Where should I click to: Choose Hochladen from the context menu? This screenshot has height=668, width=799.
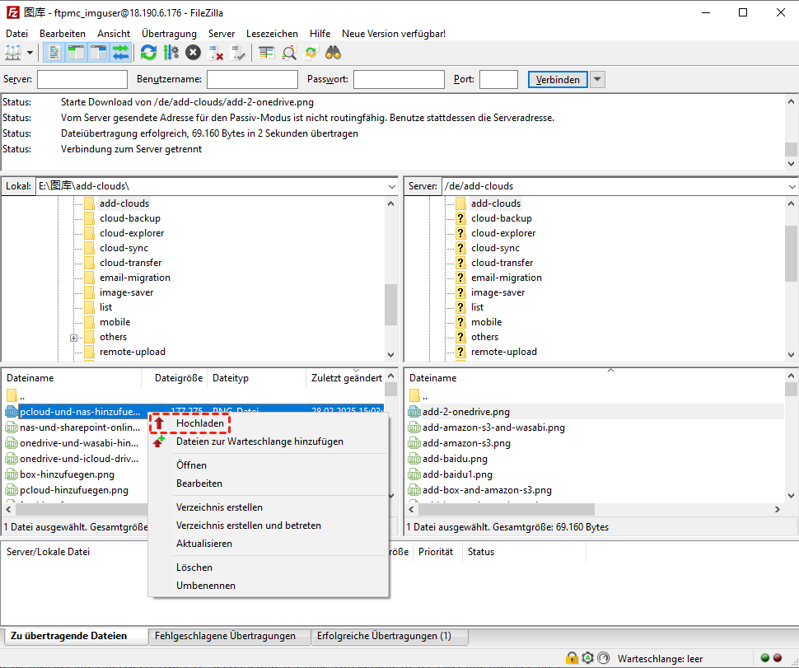coord(199,423)
